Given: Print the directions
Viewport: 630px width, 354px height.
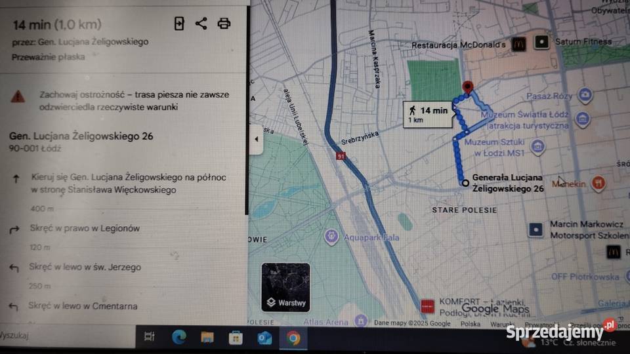Looking at the screenshot, I should 224,24.
